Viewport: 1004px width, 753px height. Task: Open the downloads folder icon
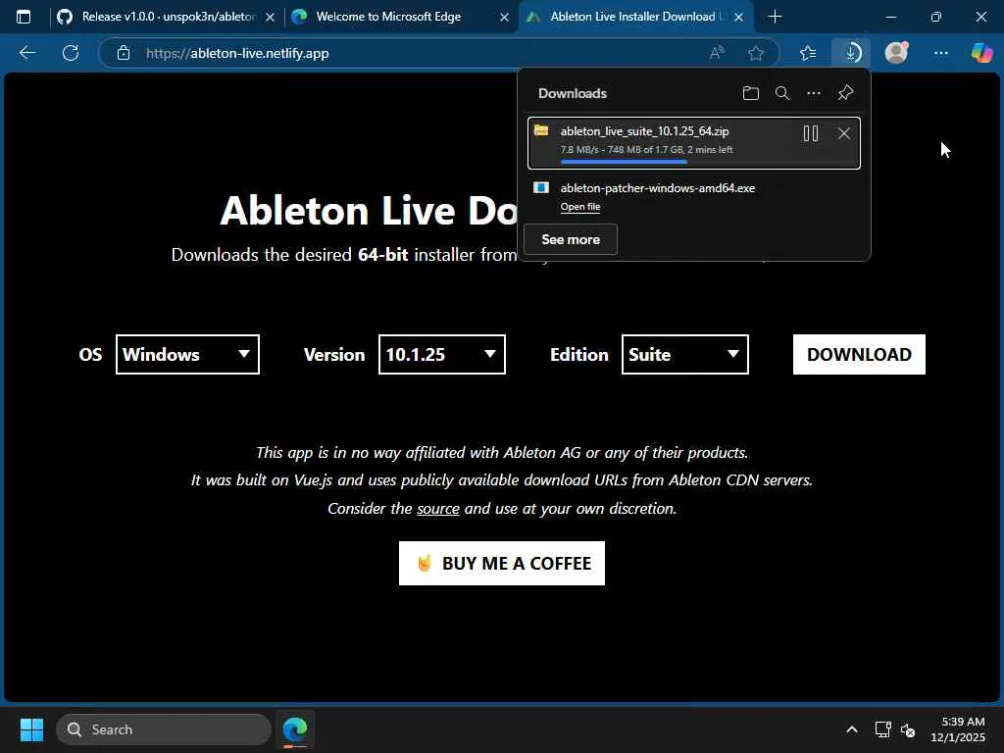pos(750,93)
